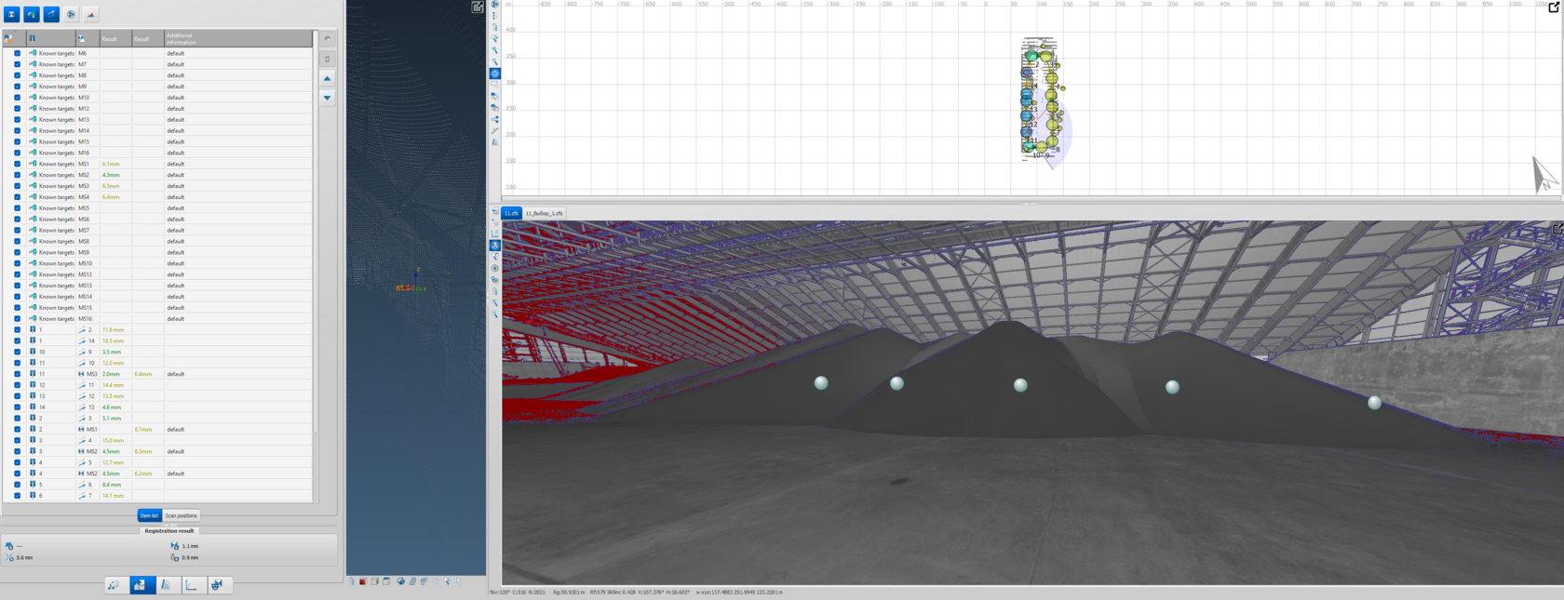Image resolution: width=1564 pixels, height=600 pixels.
Task: Select the highlighted registration step icon
Action: [x=142, y=585]
